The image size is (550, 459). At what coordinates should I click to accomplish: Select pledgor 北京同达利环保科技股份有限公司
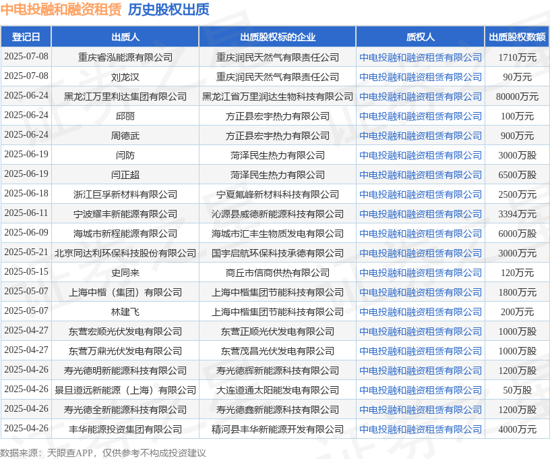point(125,253)
